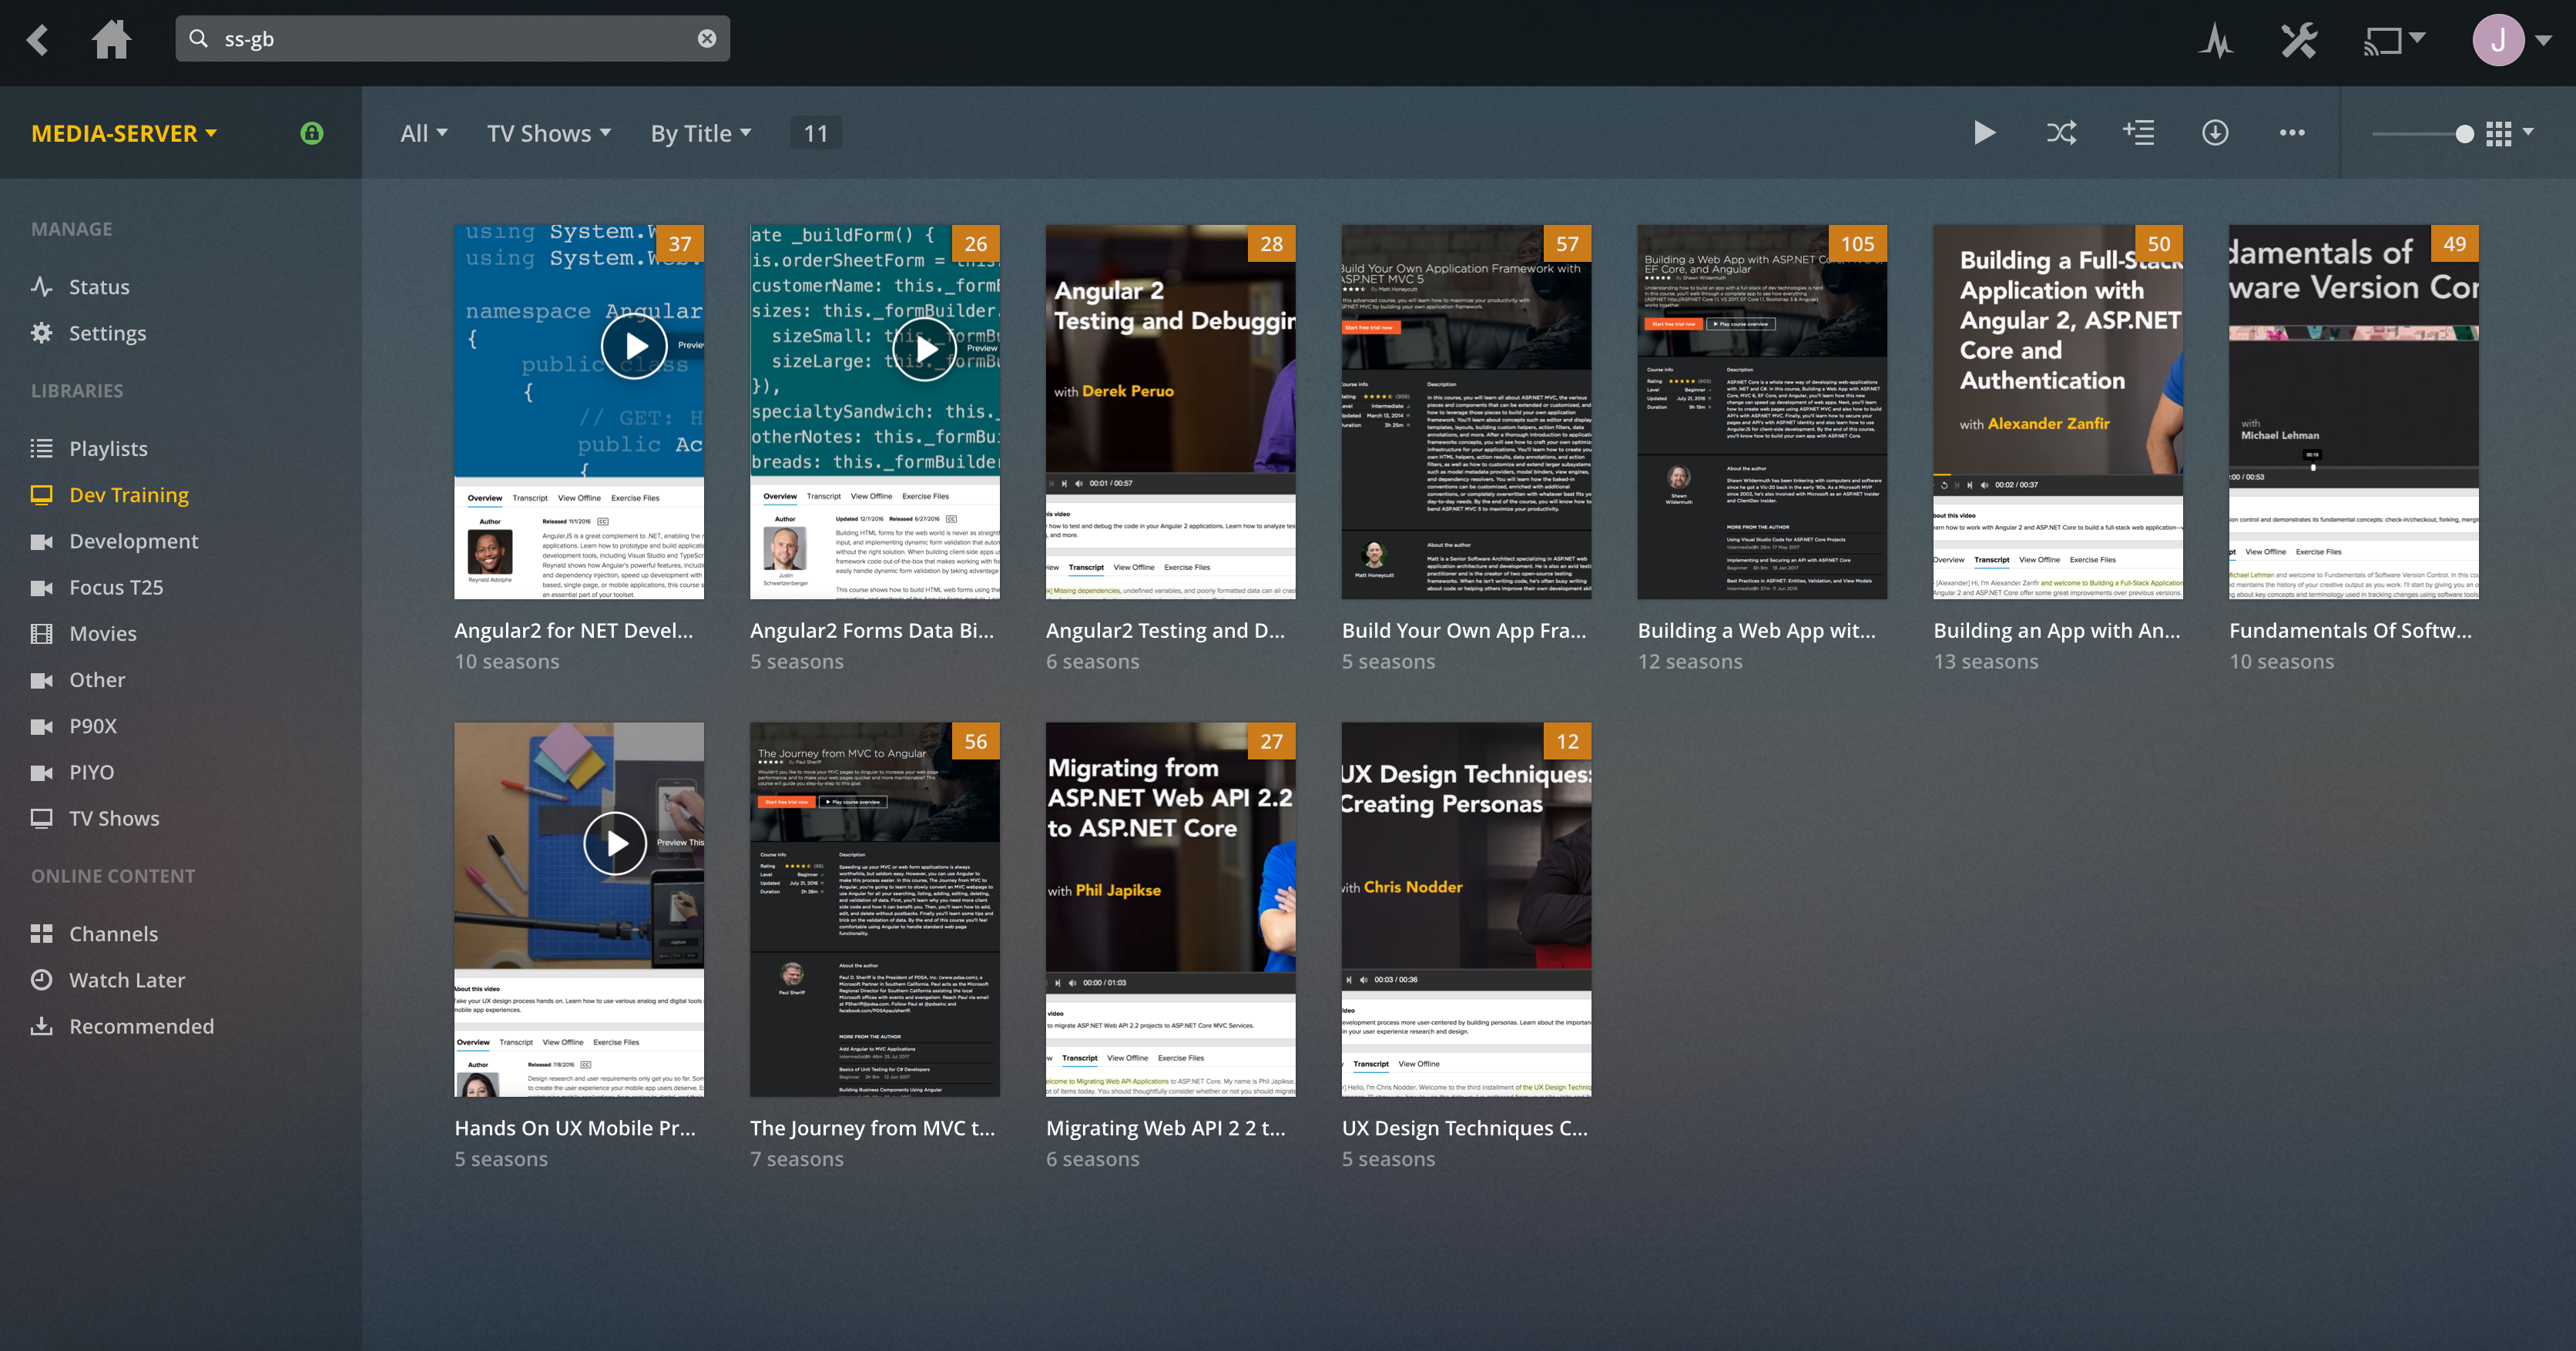Open the Watch Later sidebar item
The height and width of the screenshot is (1351, 2576).
tap(126, 980)
